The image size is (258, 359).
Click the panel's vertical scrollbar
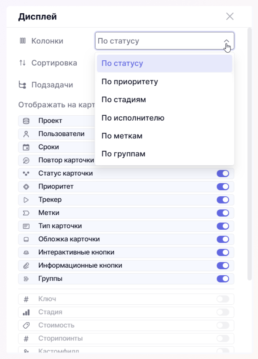click(x=249, y=153)
